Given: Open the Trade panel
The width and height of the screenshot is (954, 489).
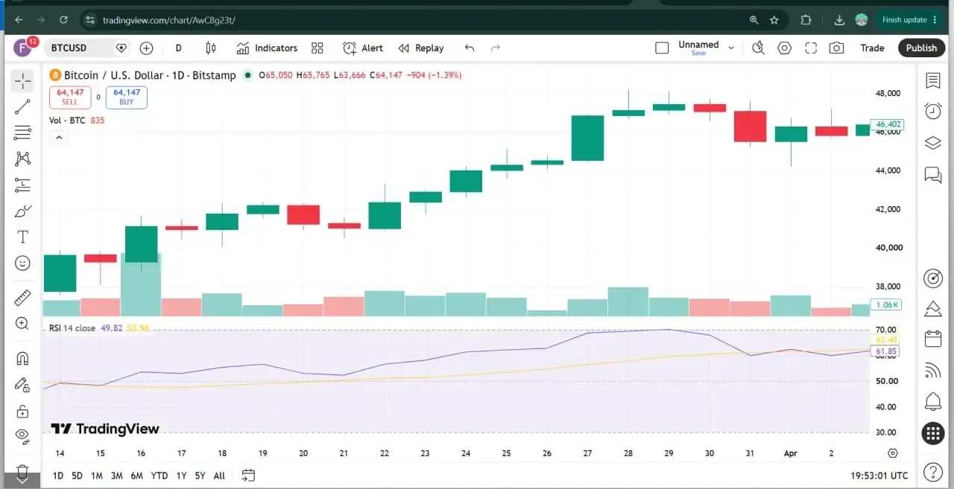Looking at the screenshot, I should pyautogui.click(x=872, y=48).
